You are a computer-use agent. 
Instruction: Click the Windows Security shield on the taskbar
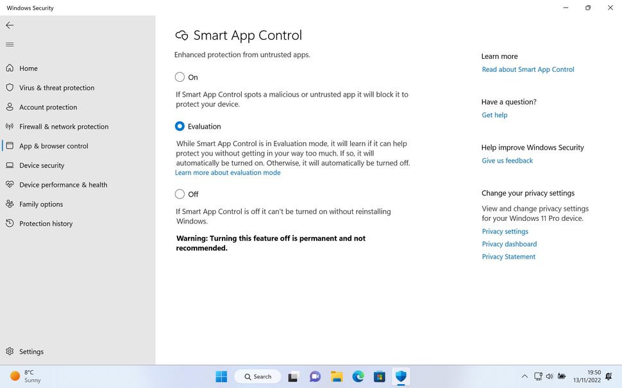click(401, 376)
